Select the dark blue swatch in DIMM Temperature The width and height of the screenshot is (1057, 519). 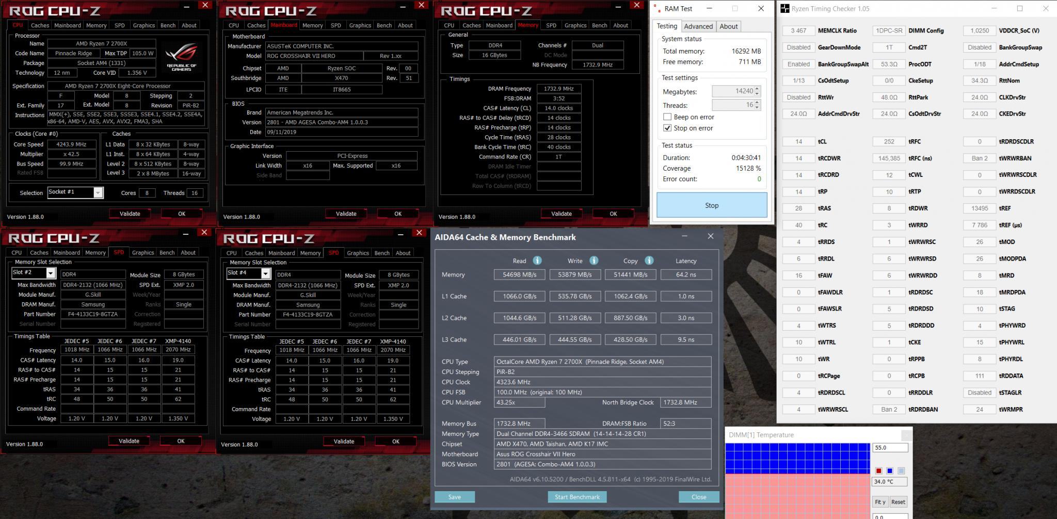tap(890, 471)
